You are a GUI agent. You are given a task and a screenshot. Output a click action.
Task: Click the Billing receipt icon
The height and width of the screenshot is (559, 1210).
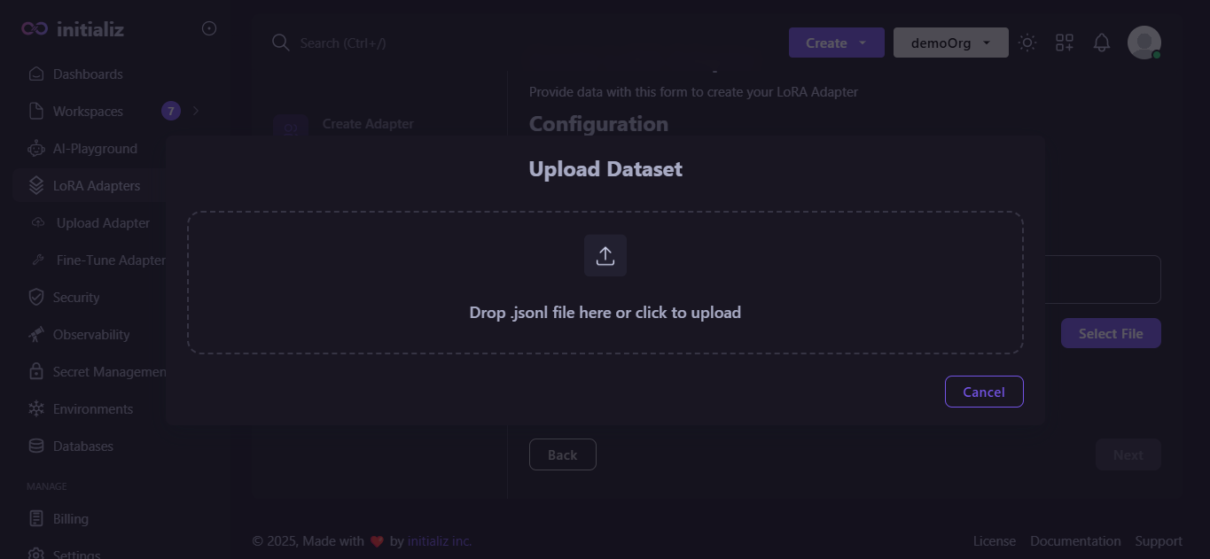(x=36, y=519)
